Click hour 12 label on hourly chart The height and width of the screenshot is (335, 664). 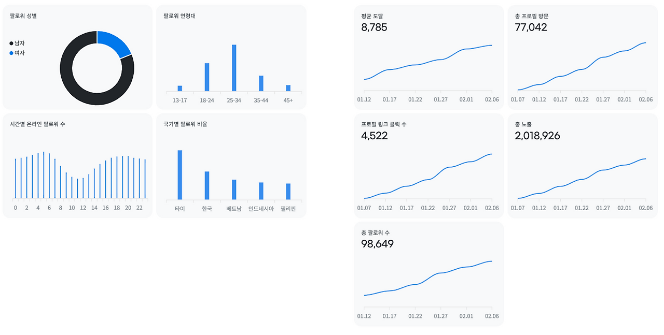pyautogui.click(x=83, y=208)
